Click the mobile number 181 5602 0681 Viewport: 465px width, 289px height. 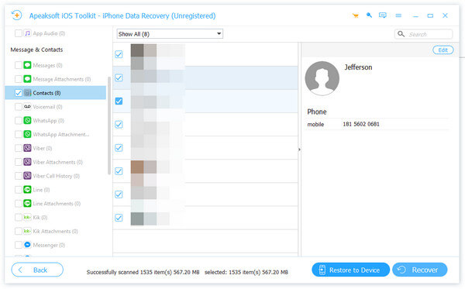(x=361, y=124)
